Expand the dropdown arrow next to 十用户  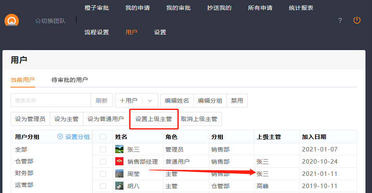click(x=150, y=101)
